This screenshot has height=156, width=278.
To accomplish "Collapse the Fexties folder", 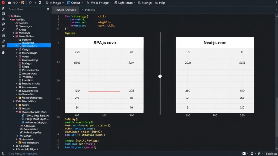I will [x=11, y=19].
